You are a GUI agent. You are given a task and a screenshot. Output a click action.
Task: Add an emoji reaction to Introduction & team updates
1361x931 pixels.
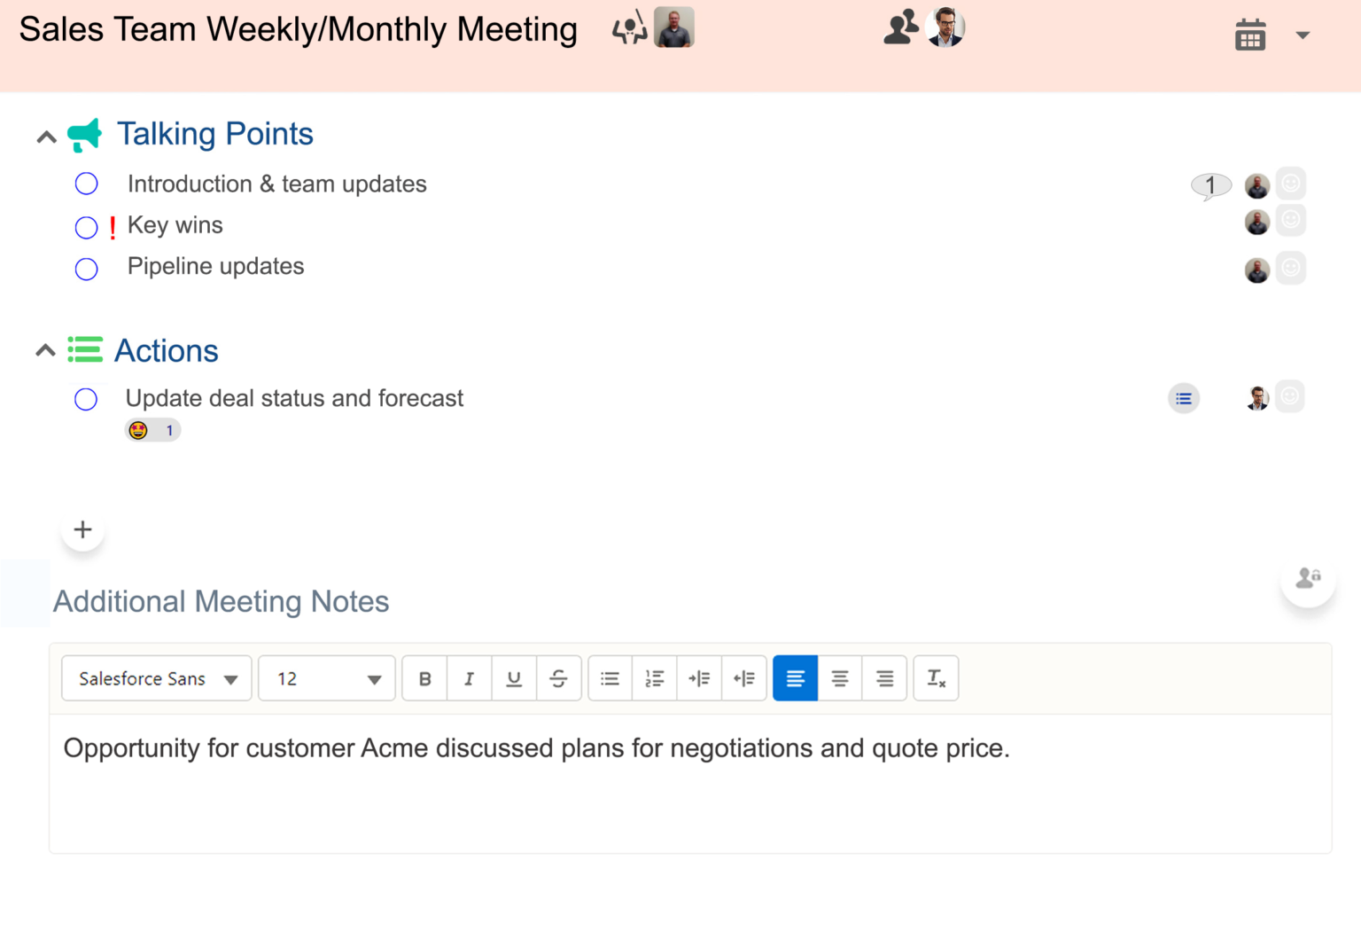(1291, 183)
